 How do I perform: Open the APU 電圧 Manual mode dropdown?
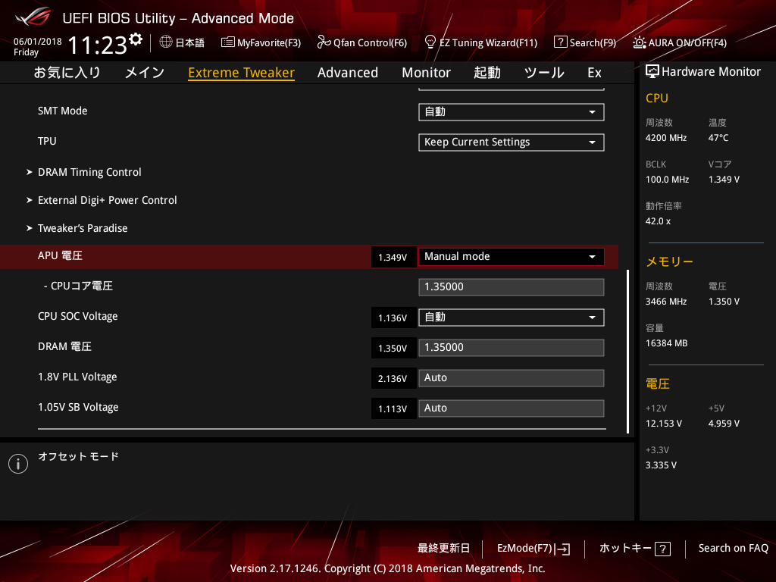click(511, 257)
